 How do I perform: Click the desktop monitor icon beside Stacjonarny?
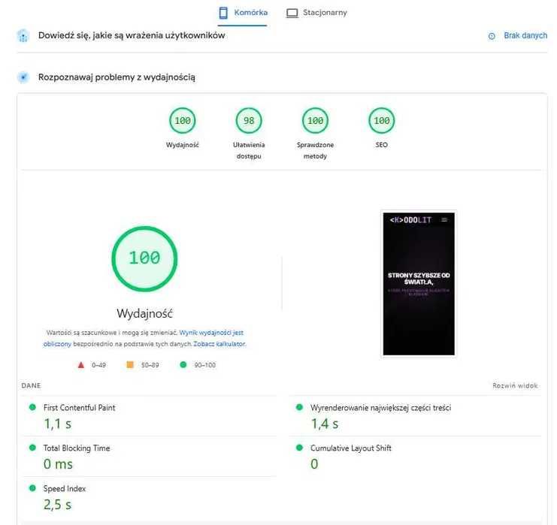tap(292, 13)
